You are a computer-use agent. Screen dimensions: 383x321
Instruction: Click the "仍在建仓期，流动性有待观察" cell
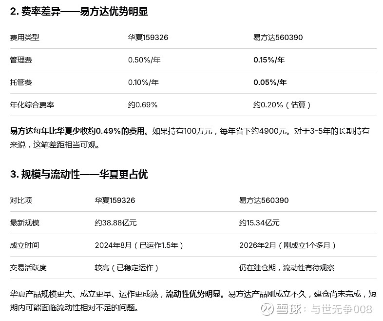click(x=287, y=268)
